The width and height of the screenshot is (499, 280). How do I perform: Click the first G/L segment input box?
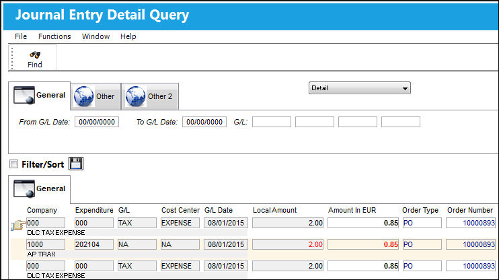272,122
